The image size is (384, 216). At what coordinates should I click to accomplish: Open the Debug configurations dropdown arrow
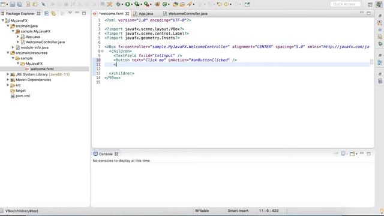tap(122, 4)
